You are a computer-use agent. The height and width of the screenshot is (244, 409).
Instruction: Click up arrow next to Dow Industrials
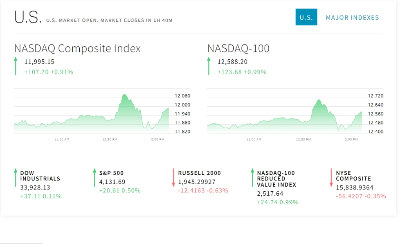tap(16, 178)
